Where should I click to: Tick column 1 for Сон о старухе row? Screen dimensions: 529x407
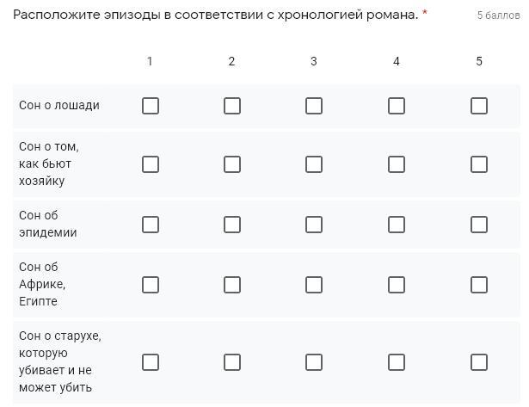pyautogui.click(x=151, y=362)
